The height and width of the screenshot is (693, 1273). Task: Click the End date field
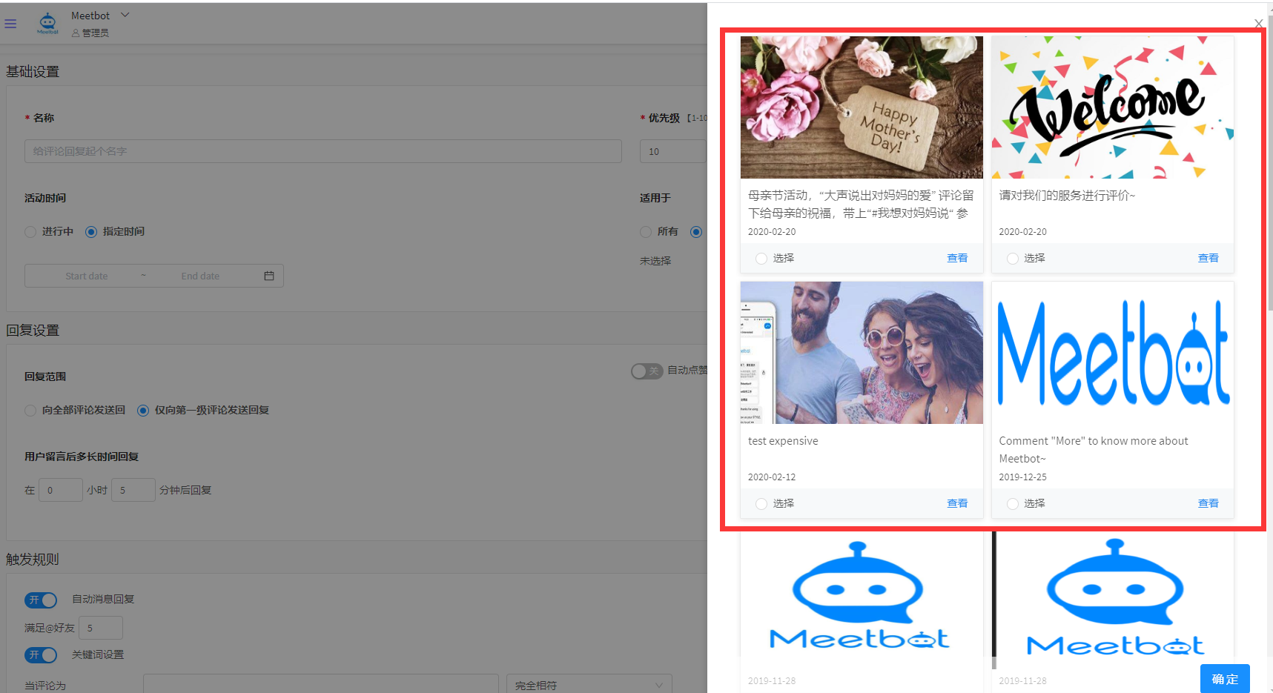[200, 276]
